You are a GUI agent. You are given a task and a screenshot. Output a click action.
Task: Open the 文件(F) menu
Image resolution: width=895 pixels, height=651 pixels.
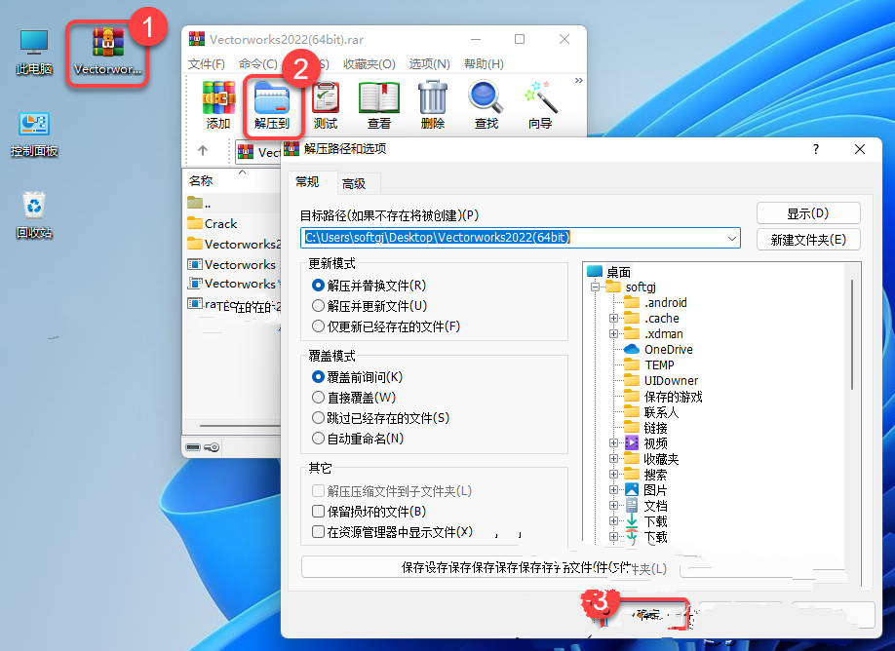pyautogui.click(x=207, y=64)
